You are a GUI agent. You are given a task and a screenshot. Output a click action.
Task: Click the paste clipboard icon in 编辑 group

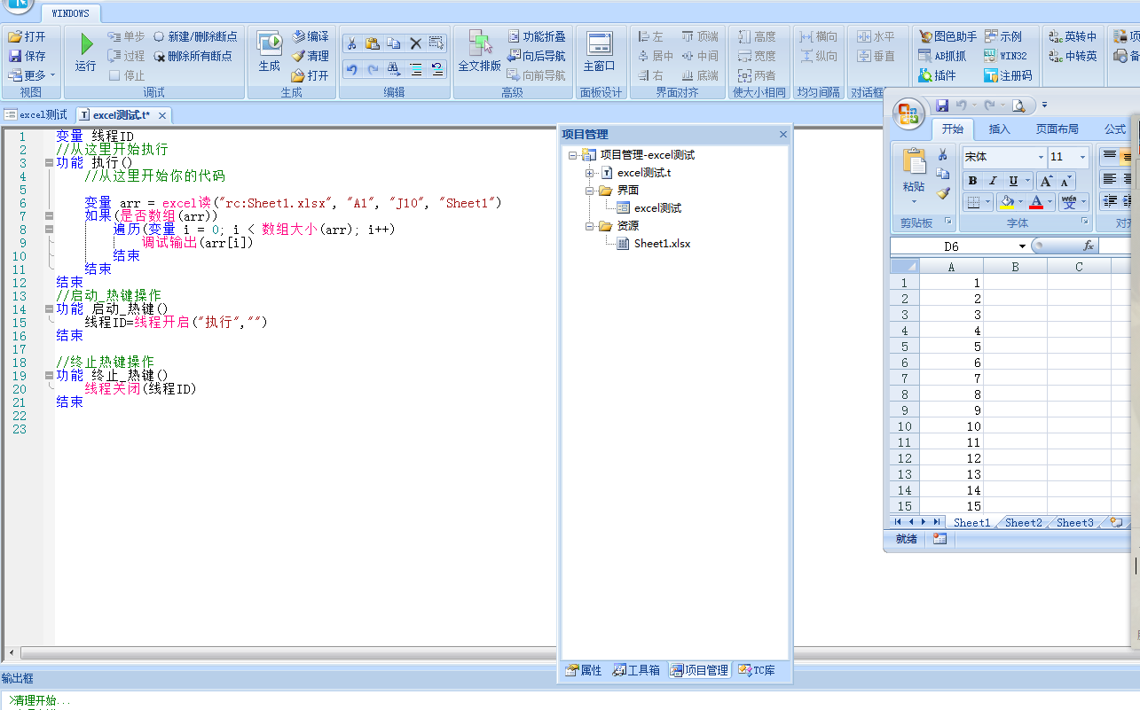pyautogui.click(x=373, y=43)
